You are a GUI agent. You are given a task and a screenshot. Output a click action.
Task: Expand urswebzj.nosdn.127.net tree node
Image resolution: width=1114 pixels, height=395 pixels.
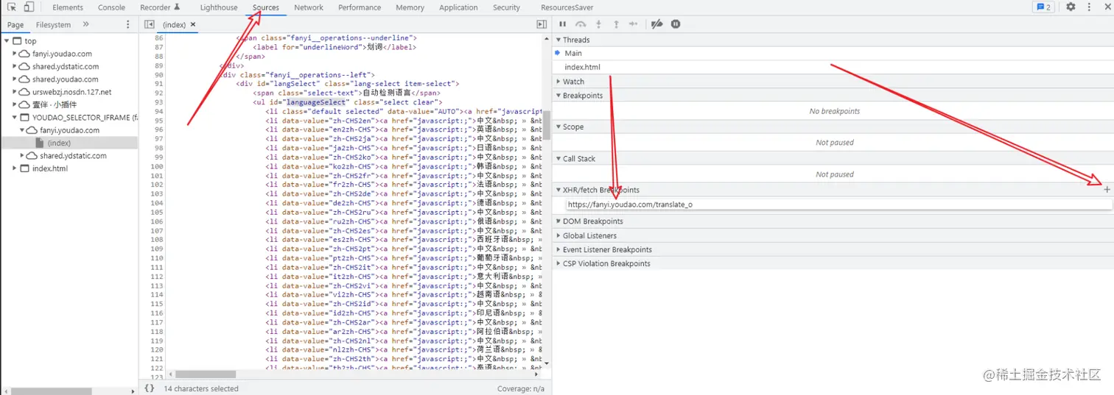[x=15, y=92]
